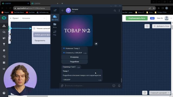Click the user profile avatar
This screenshot has width=173, height=97.
point(167,18)
